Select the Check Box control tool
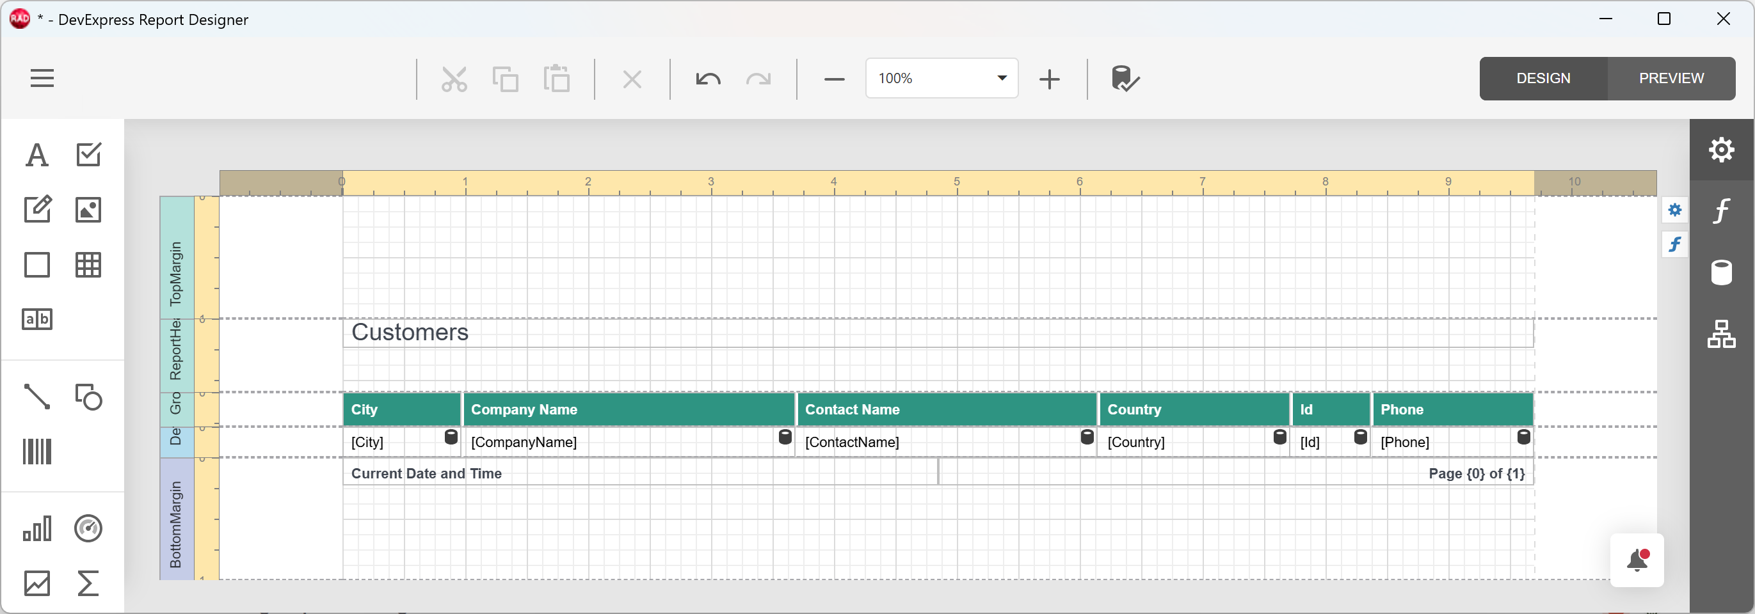 click(88, 155)
